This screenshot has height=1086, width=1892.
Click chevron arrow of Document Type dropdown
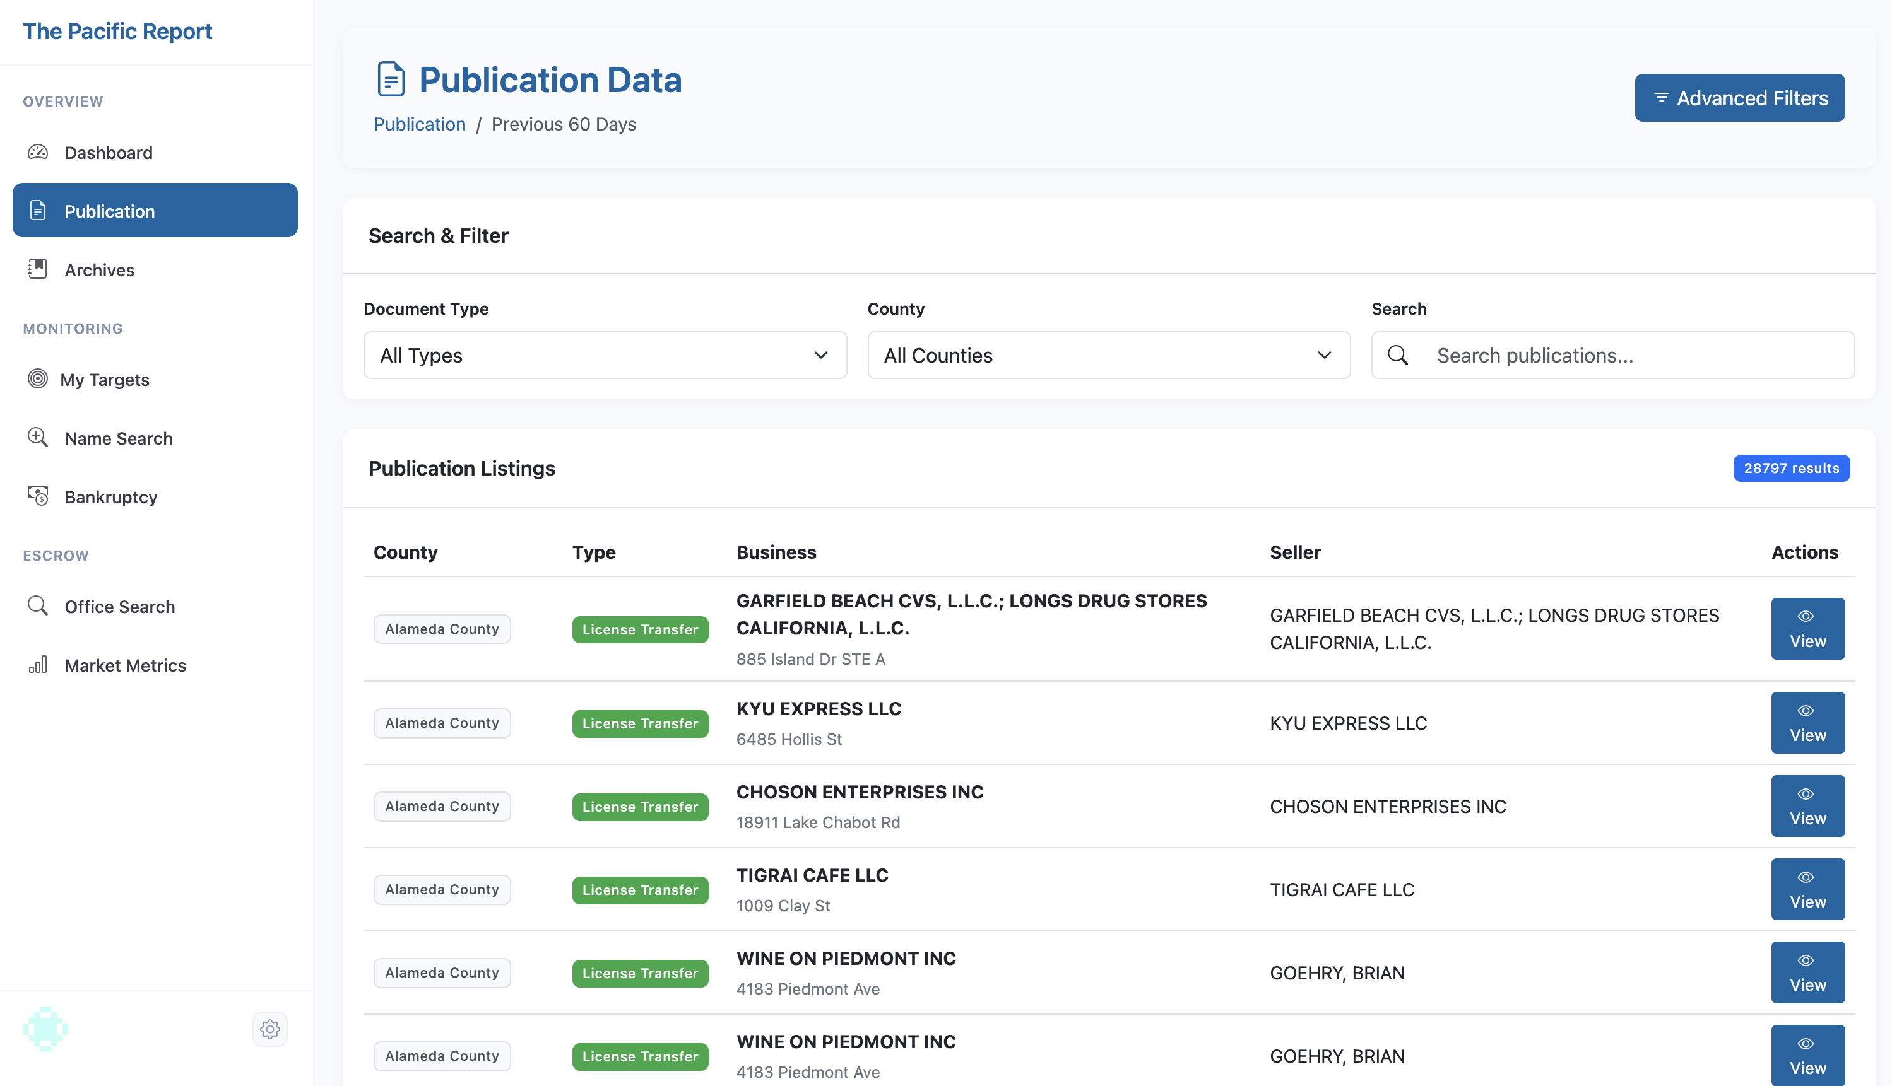click(x=821, y=355)
